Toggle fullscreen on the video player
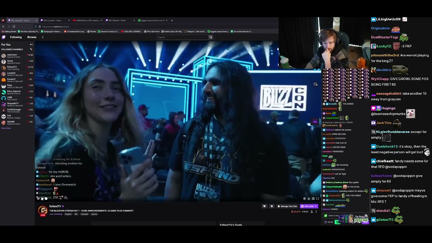 [318, 199]
